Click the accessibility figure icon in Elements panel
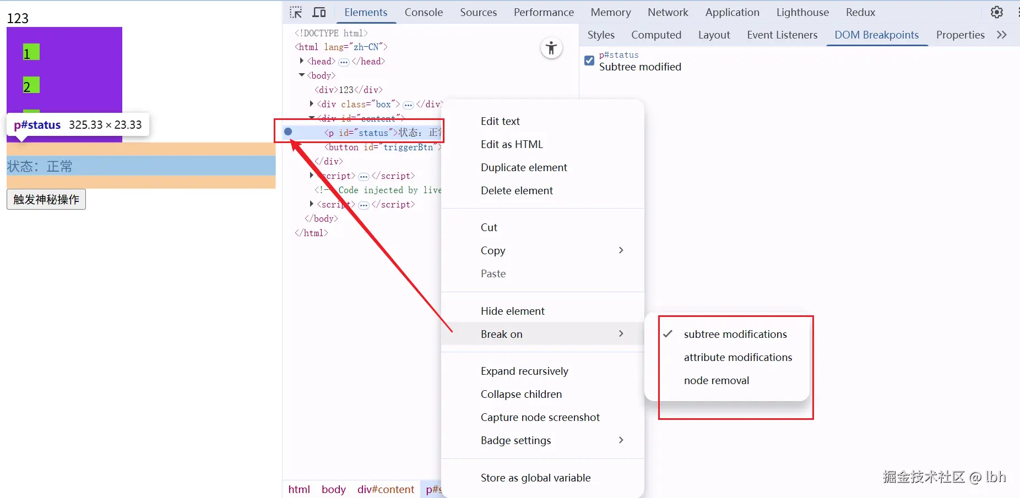The image size is (1020, 498). 551,48
